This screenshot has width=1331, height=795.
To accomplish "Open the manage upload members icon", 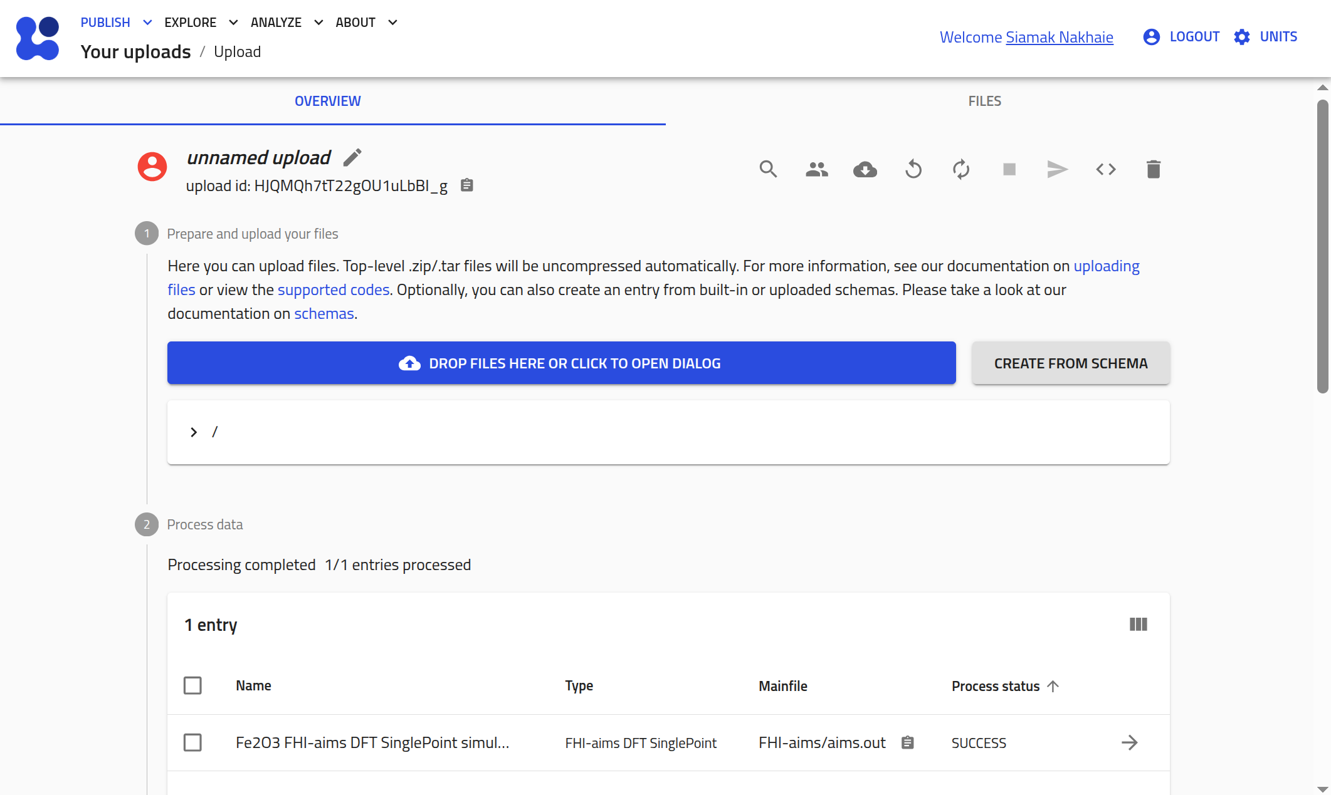I will point(816,169).
